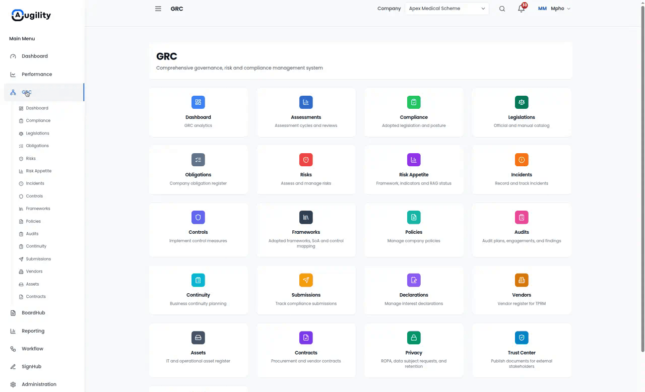Click the Assessments card icon
The image size is (645, 392).
point(306,102)
